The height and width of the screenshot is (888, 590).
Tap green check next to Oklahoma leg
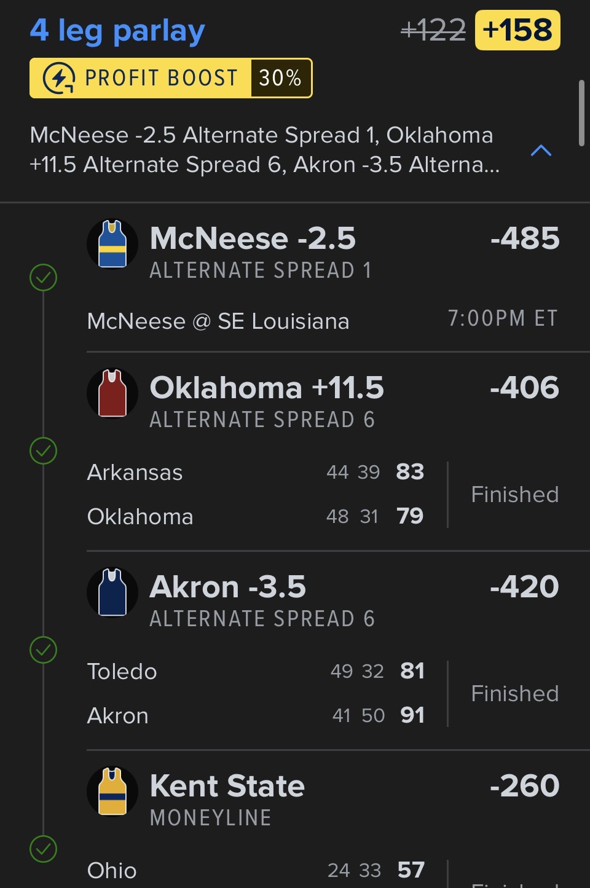(x=43, y=451)
